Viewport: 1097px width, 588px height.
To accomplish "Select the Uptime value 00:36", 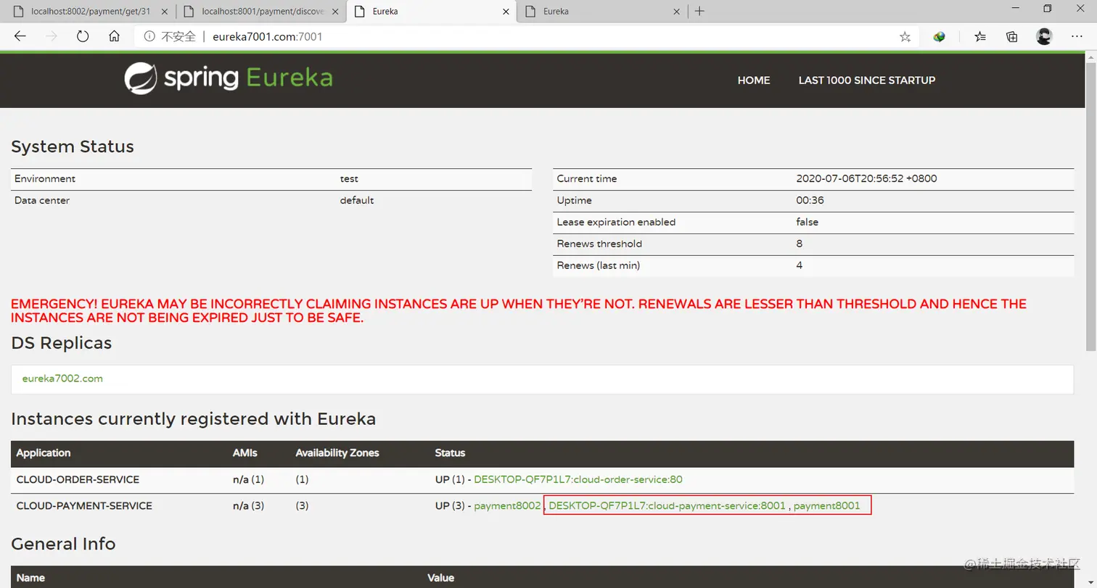I will (x=810, y=200).
